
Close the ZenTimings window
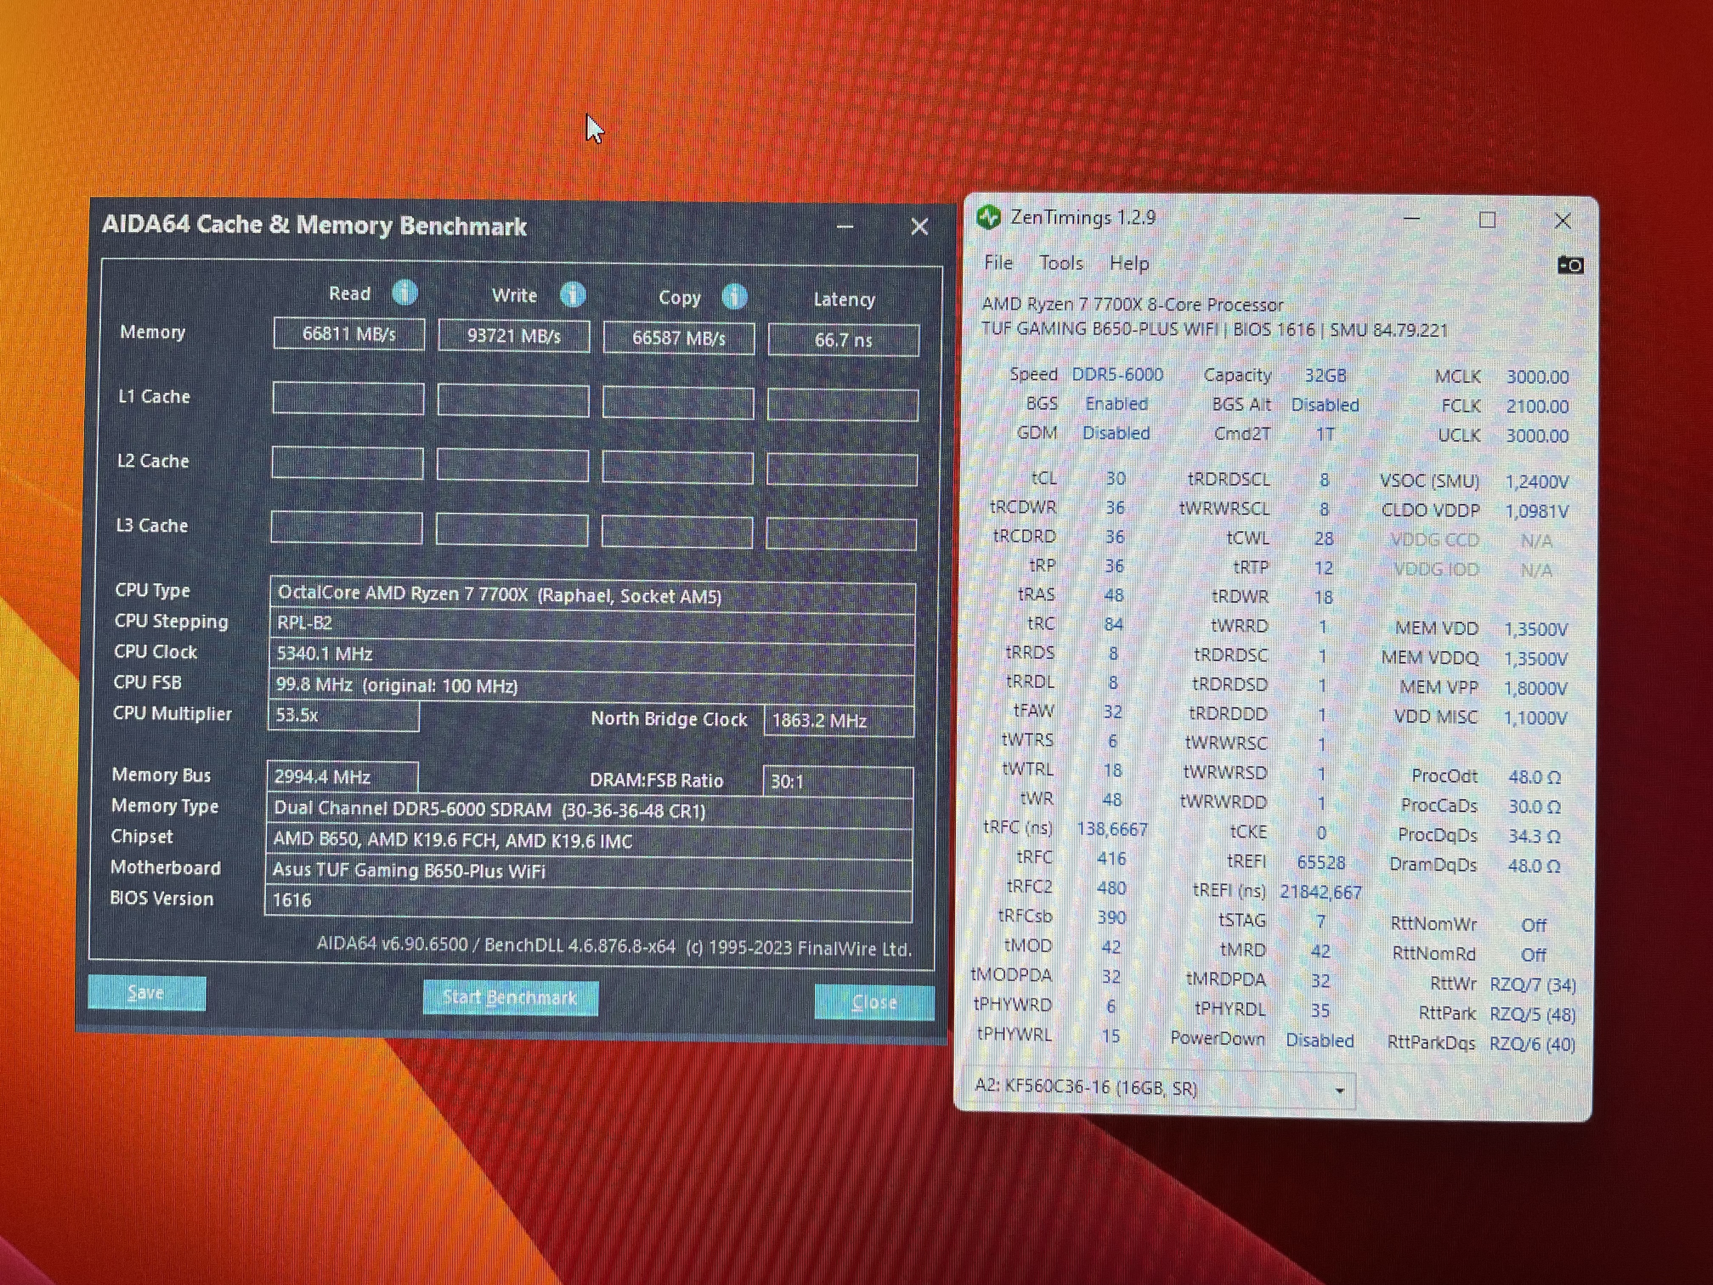[x=1562, y=221]
